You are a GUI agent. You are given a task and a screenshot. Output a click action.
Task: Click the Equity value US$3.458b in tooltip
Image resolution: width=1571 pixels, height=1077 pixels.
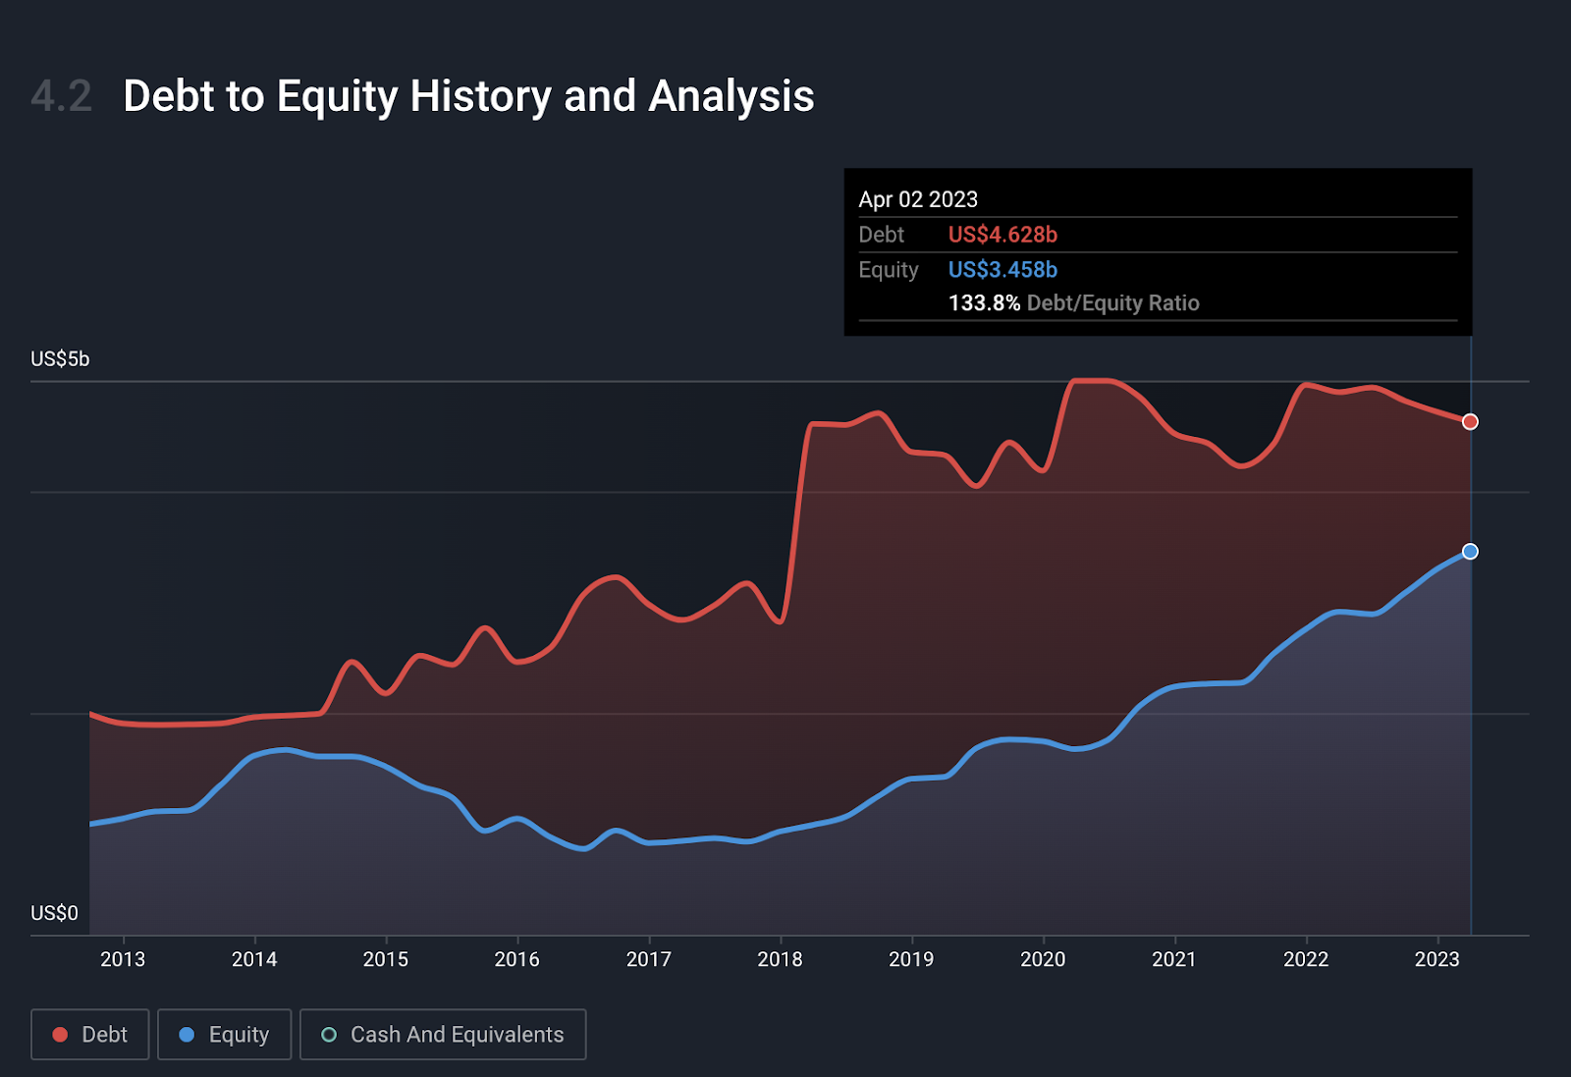(x=1002, y=270)
